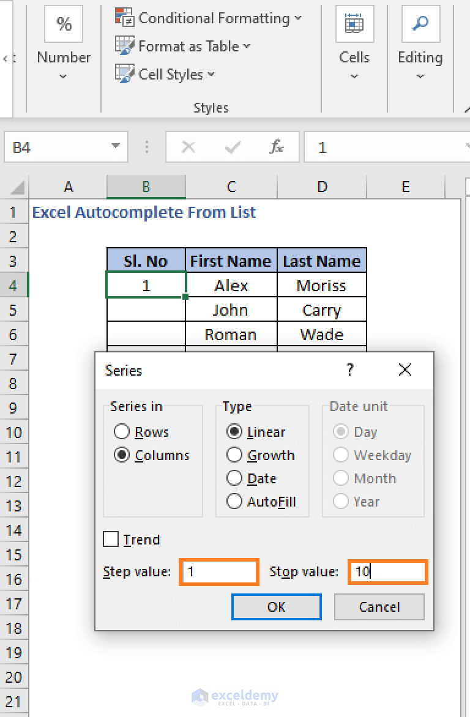Click the Number format percent icon
Screen dimensions: 470x717
[x=64, y=24]
